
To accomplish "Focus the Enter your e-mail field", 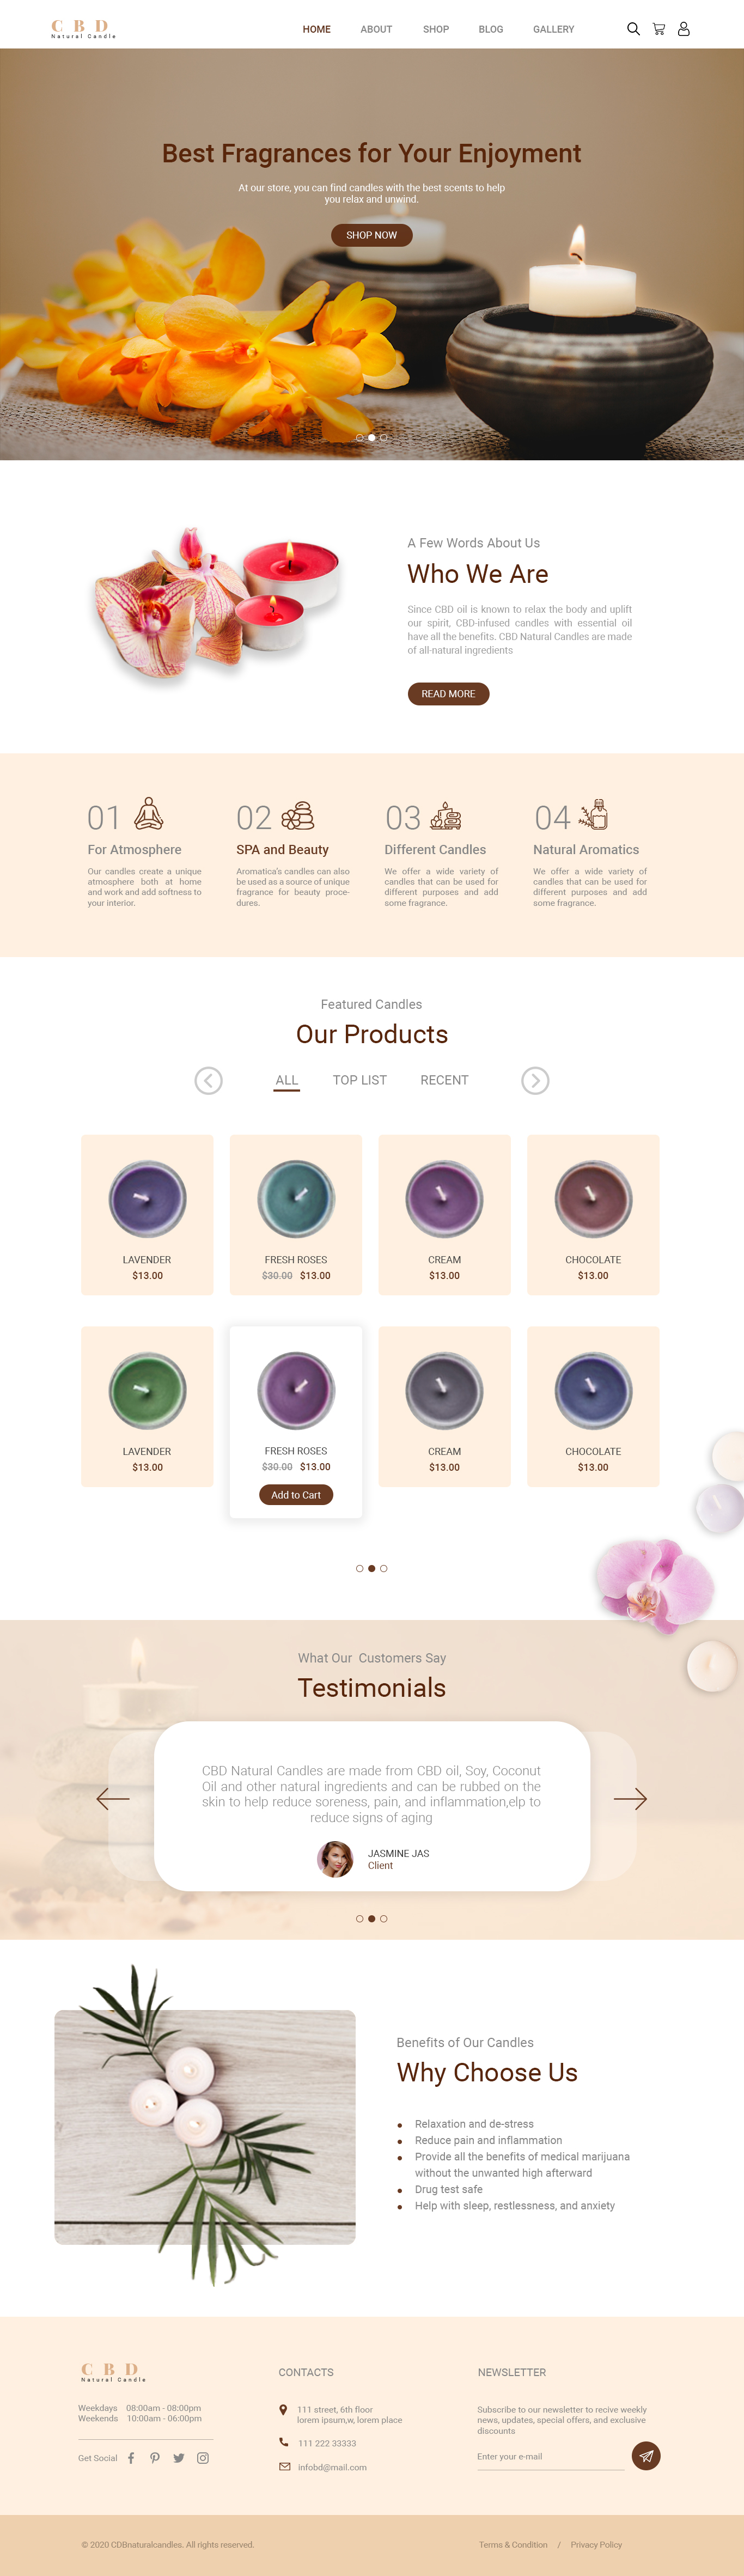I will (x=550, y=2458).
